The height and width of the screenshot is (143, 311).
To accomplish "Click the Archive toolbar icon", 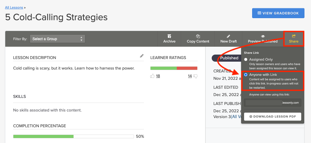I will (169, 36).
